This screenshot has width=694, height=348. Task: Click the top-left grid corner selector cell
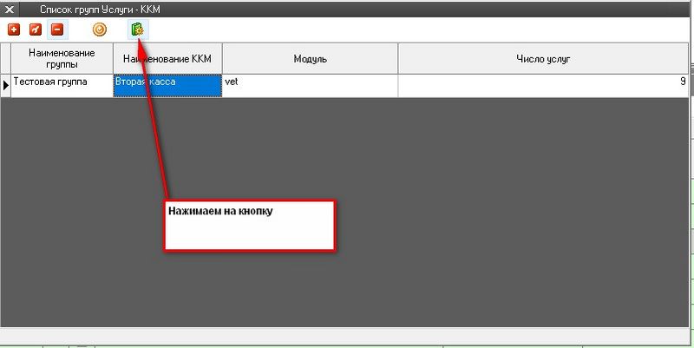[x=6, y=59]
